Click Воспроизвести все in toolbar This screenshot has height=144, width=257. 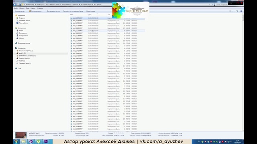(53, 11)
